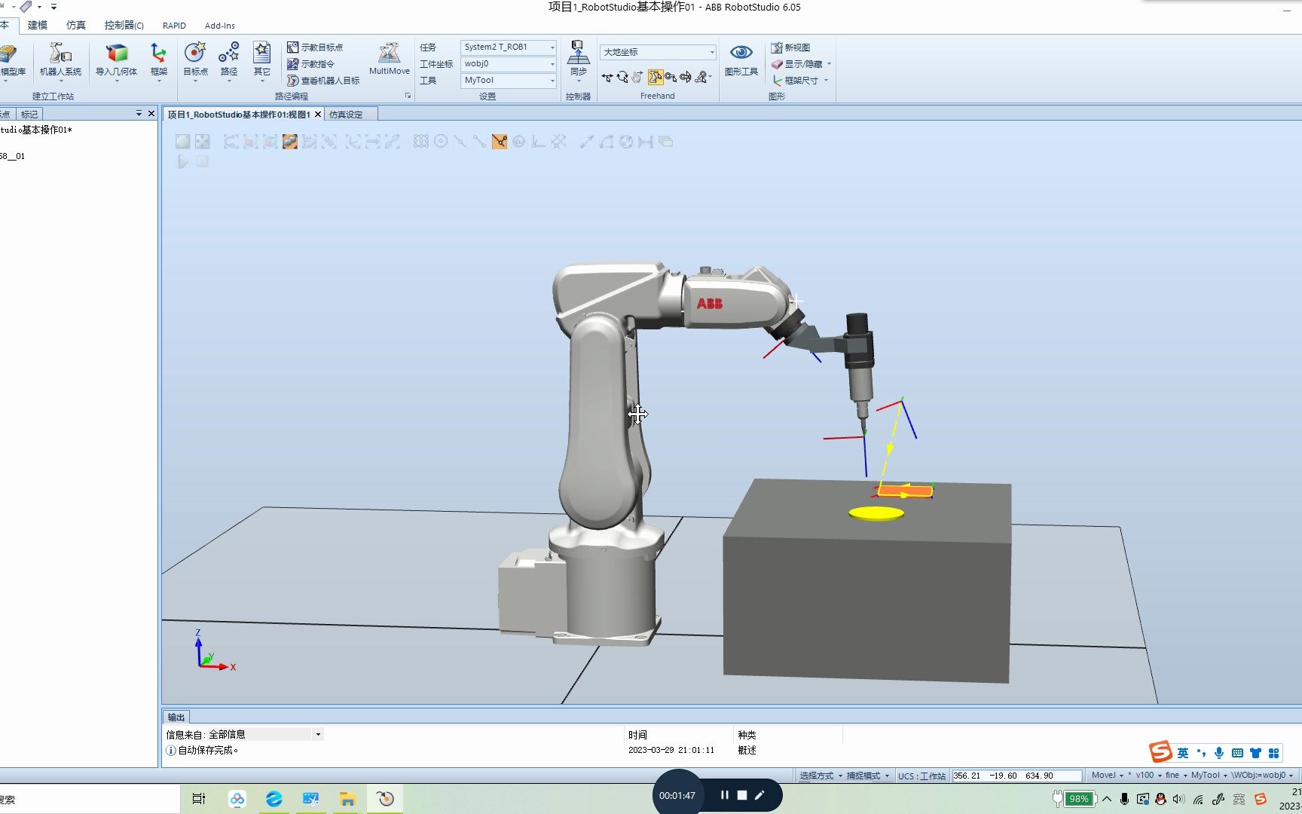Open the 机器人系统 robot system tool
Viewport: 1302px width, 814px height.
[60, 60]
